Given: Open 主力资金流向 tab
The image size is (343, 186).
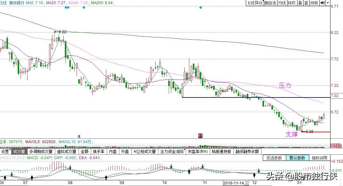Looking at the screenshot, I should point(172,151).
